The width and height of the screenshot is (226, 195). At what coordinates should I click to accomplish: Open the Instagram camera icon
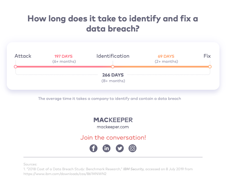pos(132,148)
